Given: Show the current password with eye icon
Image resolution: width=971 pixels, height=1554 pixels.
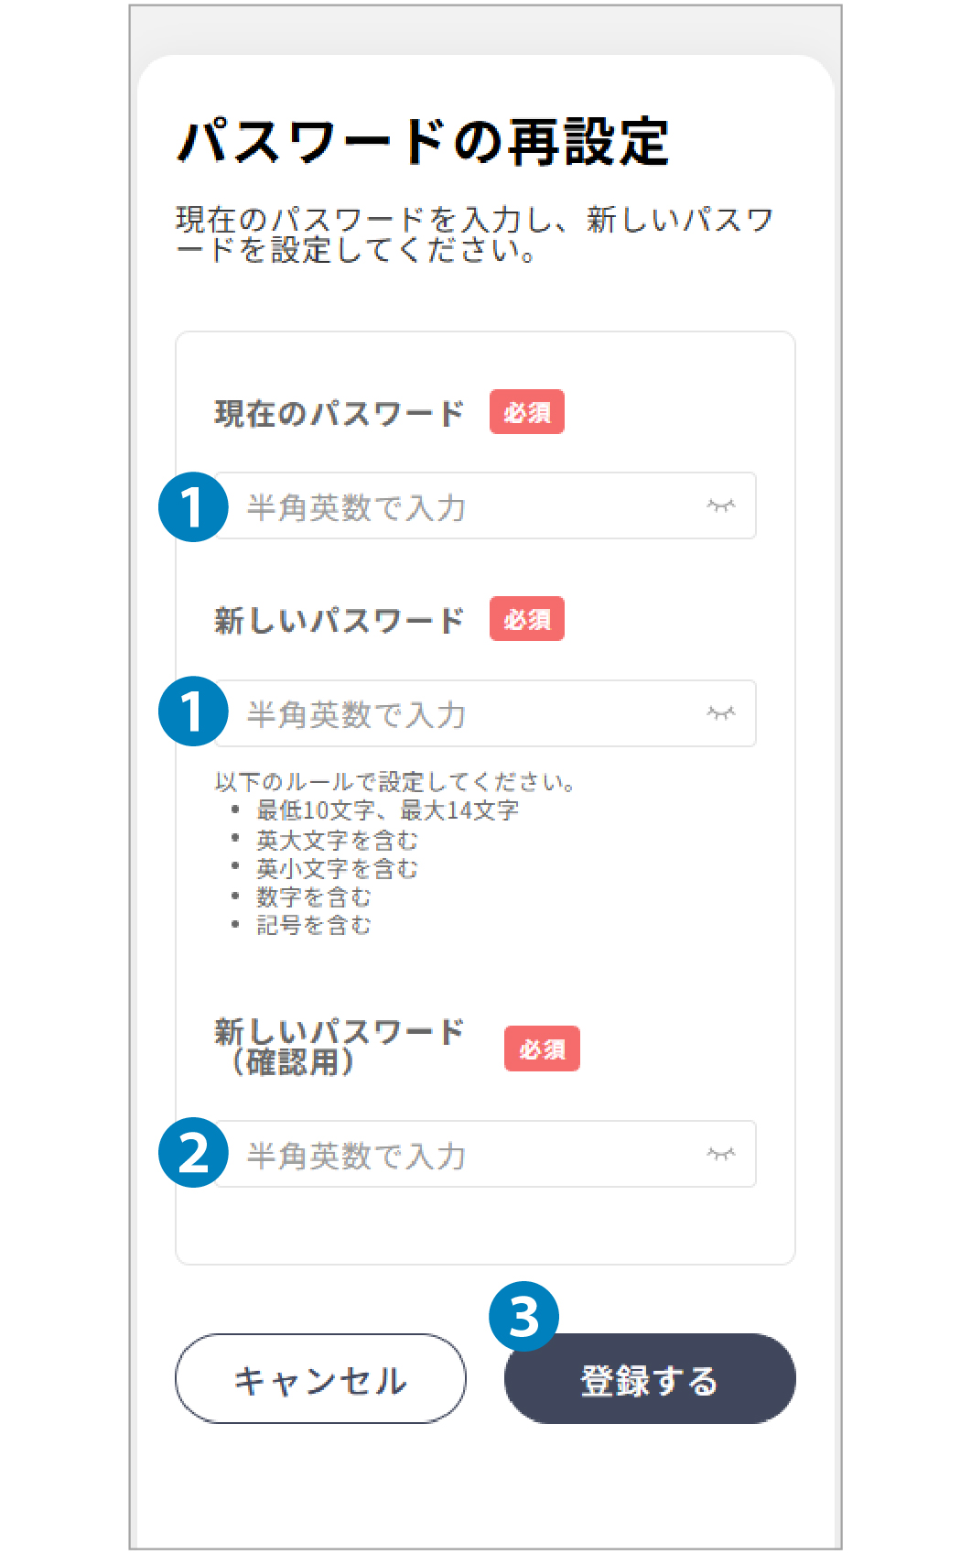Looking at the screenshot, I should coord(720,505).
